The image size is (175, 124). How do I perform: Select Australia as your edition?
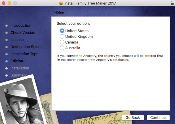[62, 48]
